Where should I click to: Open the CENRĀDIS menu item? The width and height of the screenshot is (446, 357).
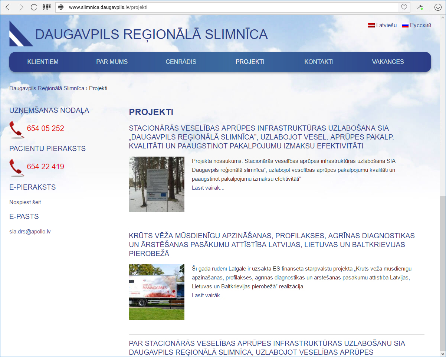(x=181, y=62)
